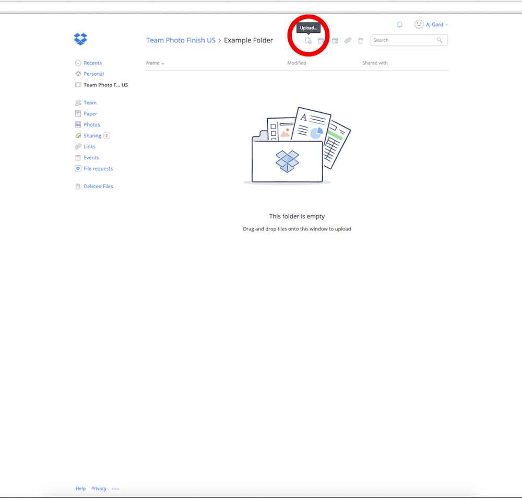Sort by the Name column header
522x498 pixels.
(x=155, y=63)
